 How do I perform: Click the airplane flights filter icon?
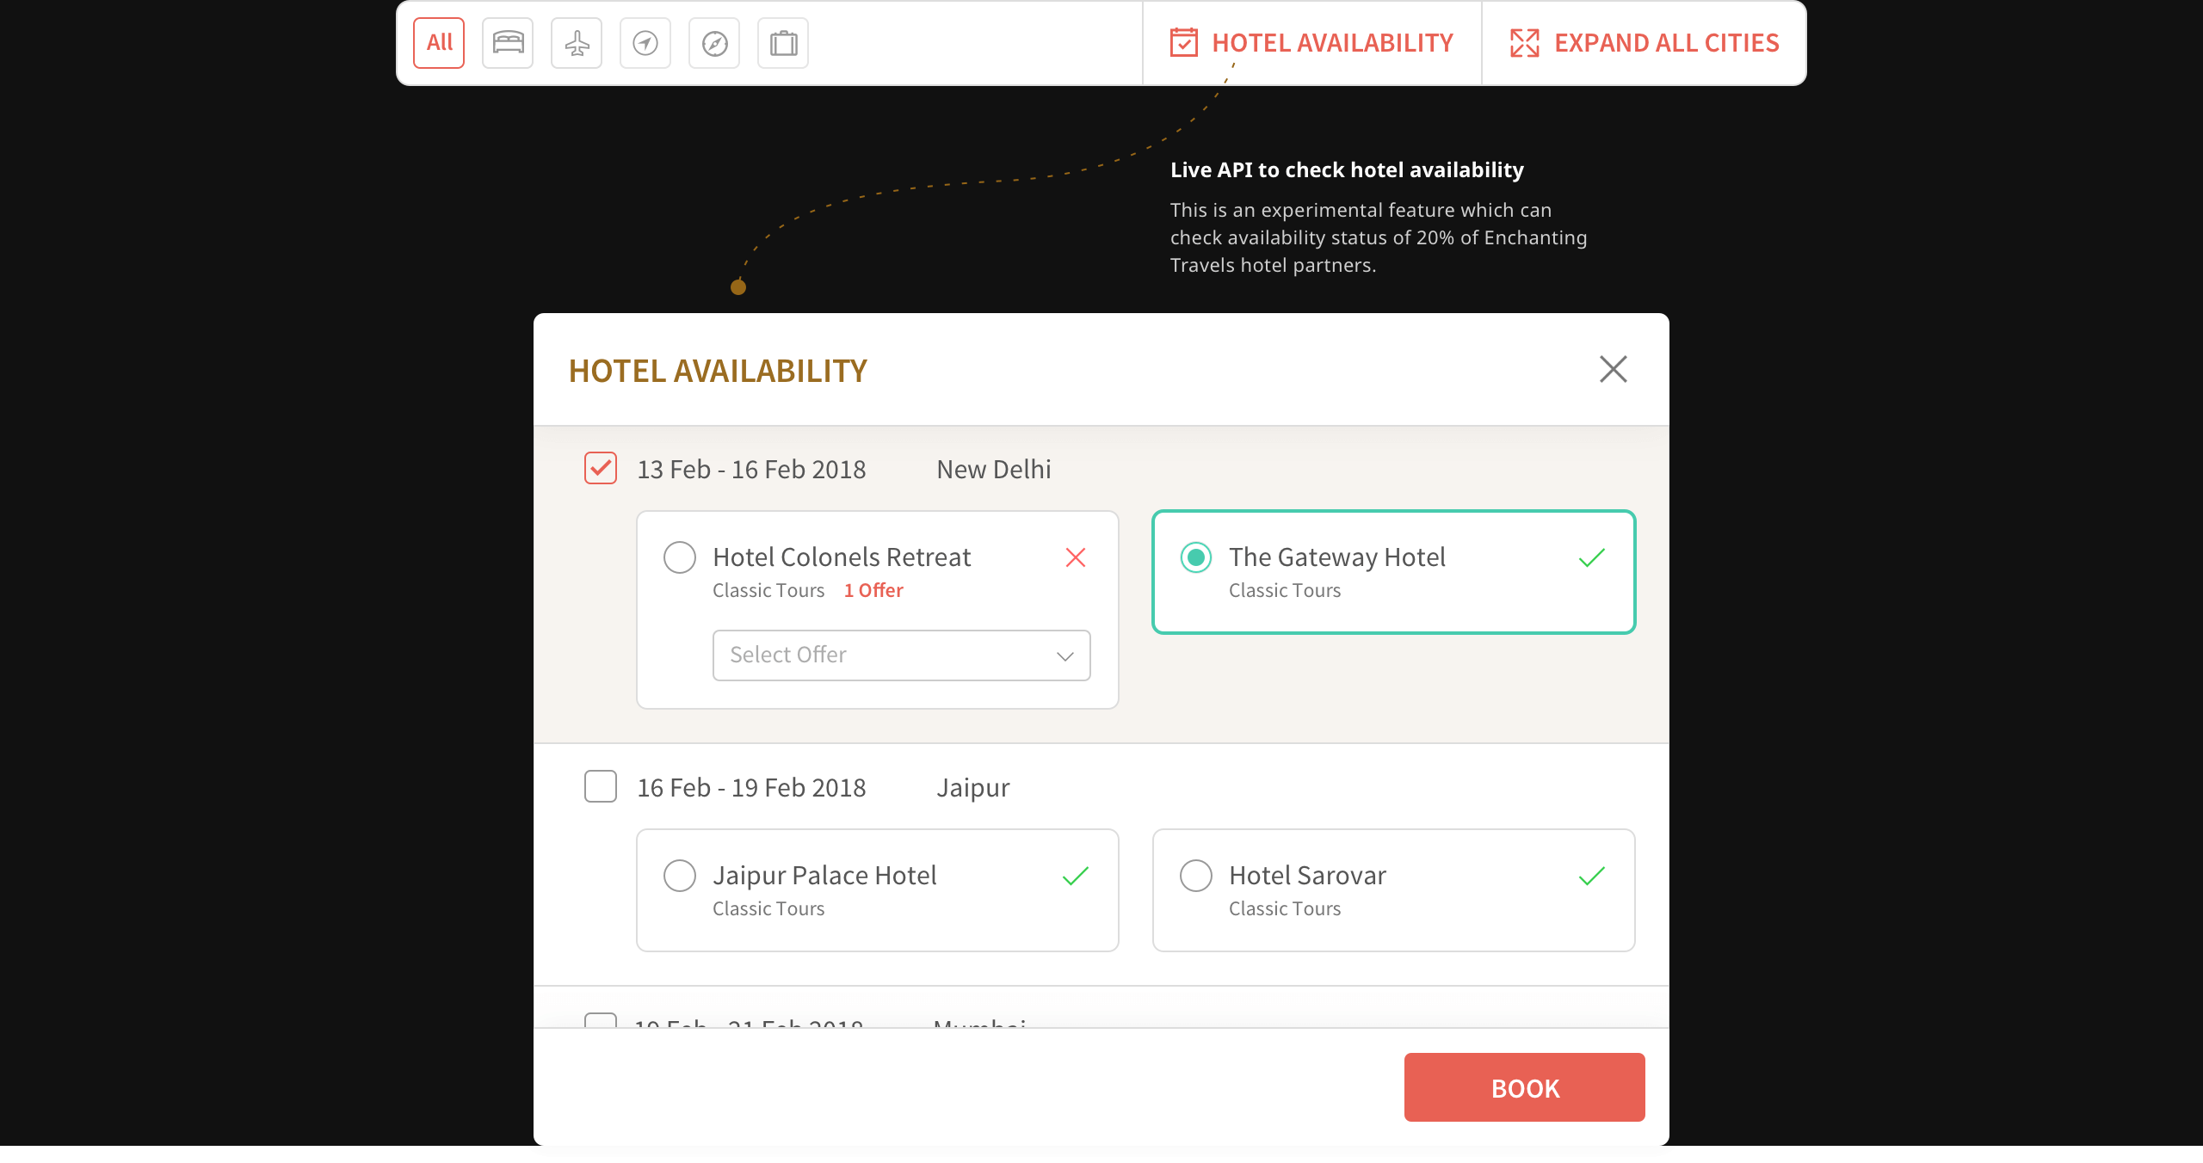click(577, 43)
